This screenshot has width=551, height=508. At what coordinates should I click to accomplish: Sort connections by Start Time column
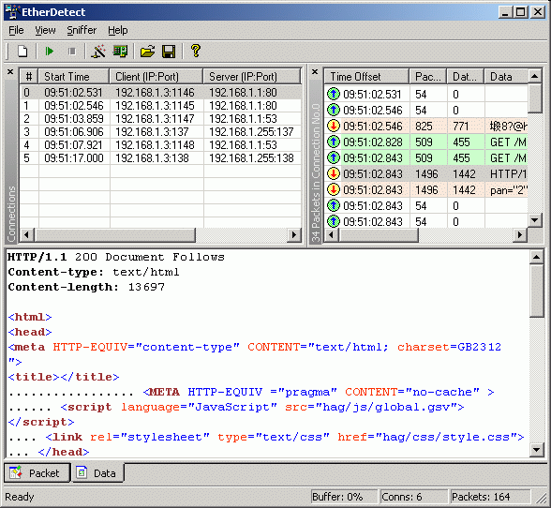click(74, 76)
